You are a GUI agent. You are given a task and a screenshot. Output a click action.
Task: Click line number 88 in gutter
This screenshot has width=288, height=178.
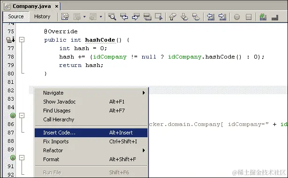(11, 141)
